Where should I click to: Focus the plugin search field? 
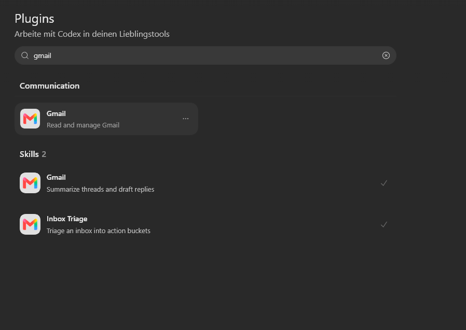pos(205,55)
